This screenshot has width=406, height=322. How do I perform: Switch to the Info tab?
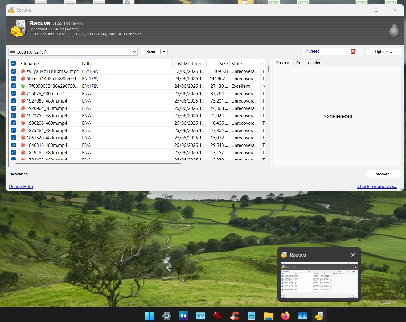tap(297, 63)
